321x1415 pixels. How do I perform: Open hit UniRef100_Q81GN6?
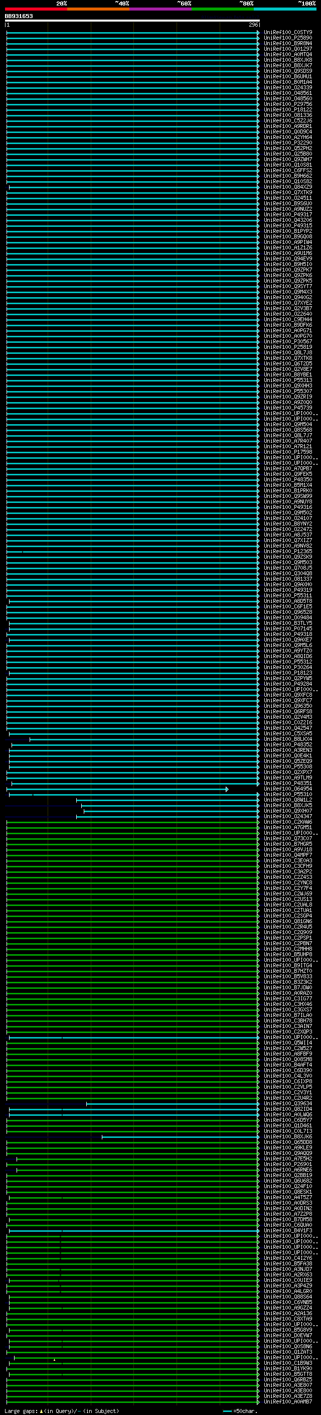tap(288, 921)
